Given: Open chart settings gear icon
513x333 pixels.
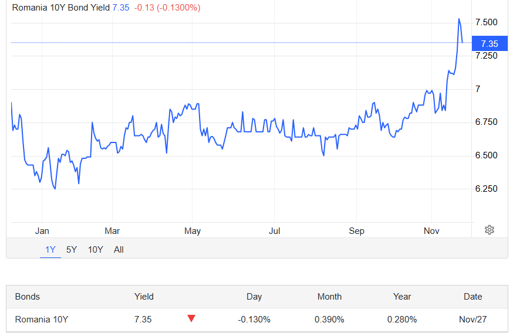Looking at the screenshot, I should 489,230.
